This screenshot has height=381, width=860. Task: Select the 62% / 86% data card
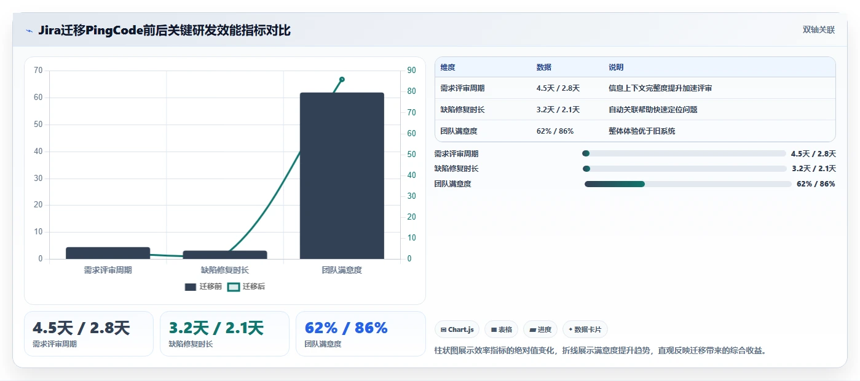click(360, 334)
